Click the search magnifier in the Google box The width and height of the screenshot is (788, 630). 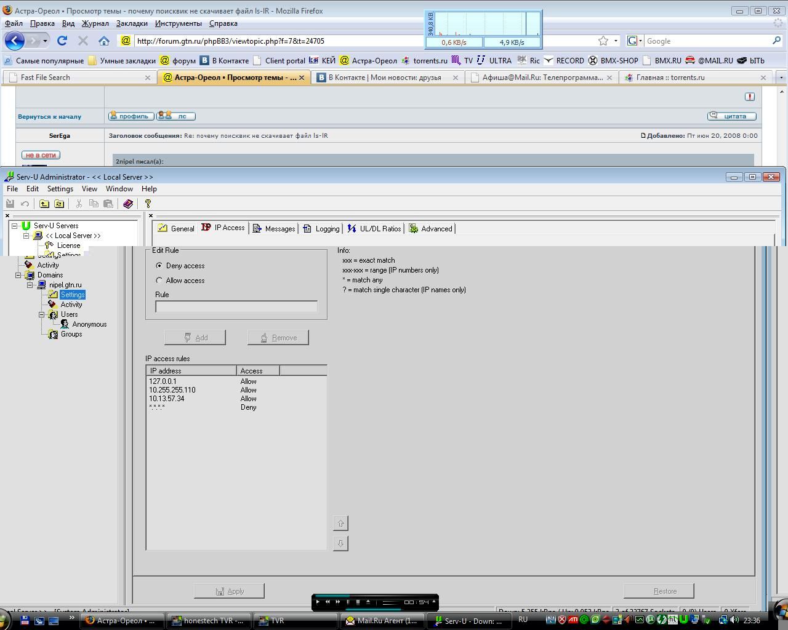point(776,41)
